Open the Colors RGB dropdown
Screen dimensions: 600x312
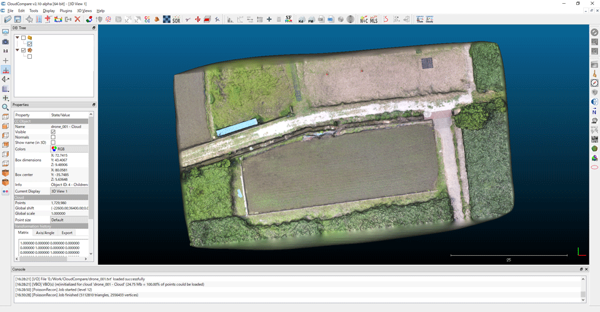(69, 149)
